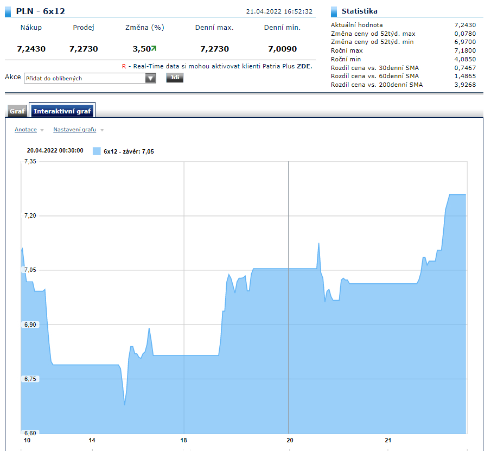Viewport: 491px width, 451px height.
Task: Switch to the Graf tab
Action: pyautogui.click(x=17, y=111)
